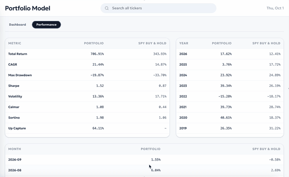
Task: Click the 14.87% SPY CAGR value
Action: point(161,64)
